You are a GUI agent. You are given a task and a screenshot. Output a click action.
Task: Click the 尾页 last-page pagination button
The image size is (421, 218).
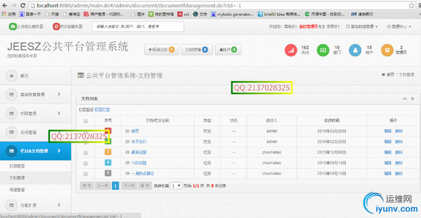pyautogui.click(x=145, y=186)
